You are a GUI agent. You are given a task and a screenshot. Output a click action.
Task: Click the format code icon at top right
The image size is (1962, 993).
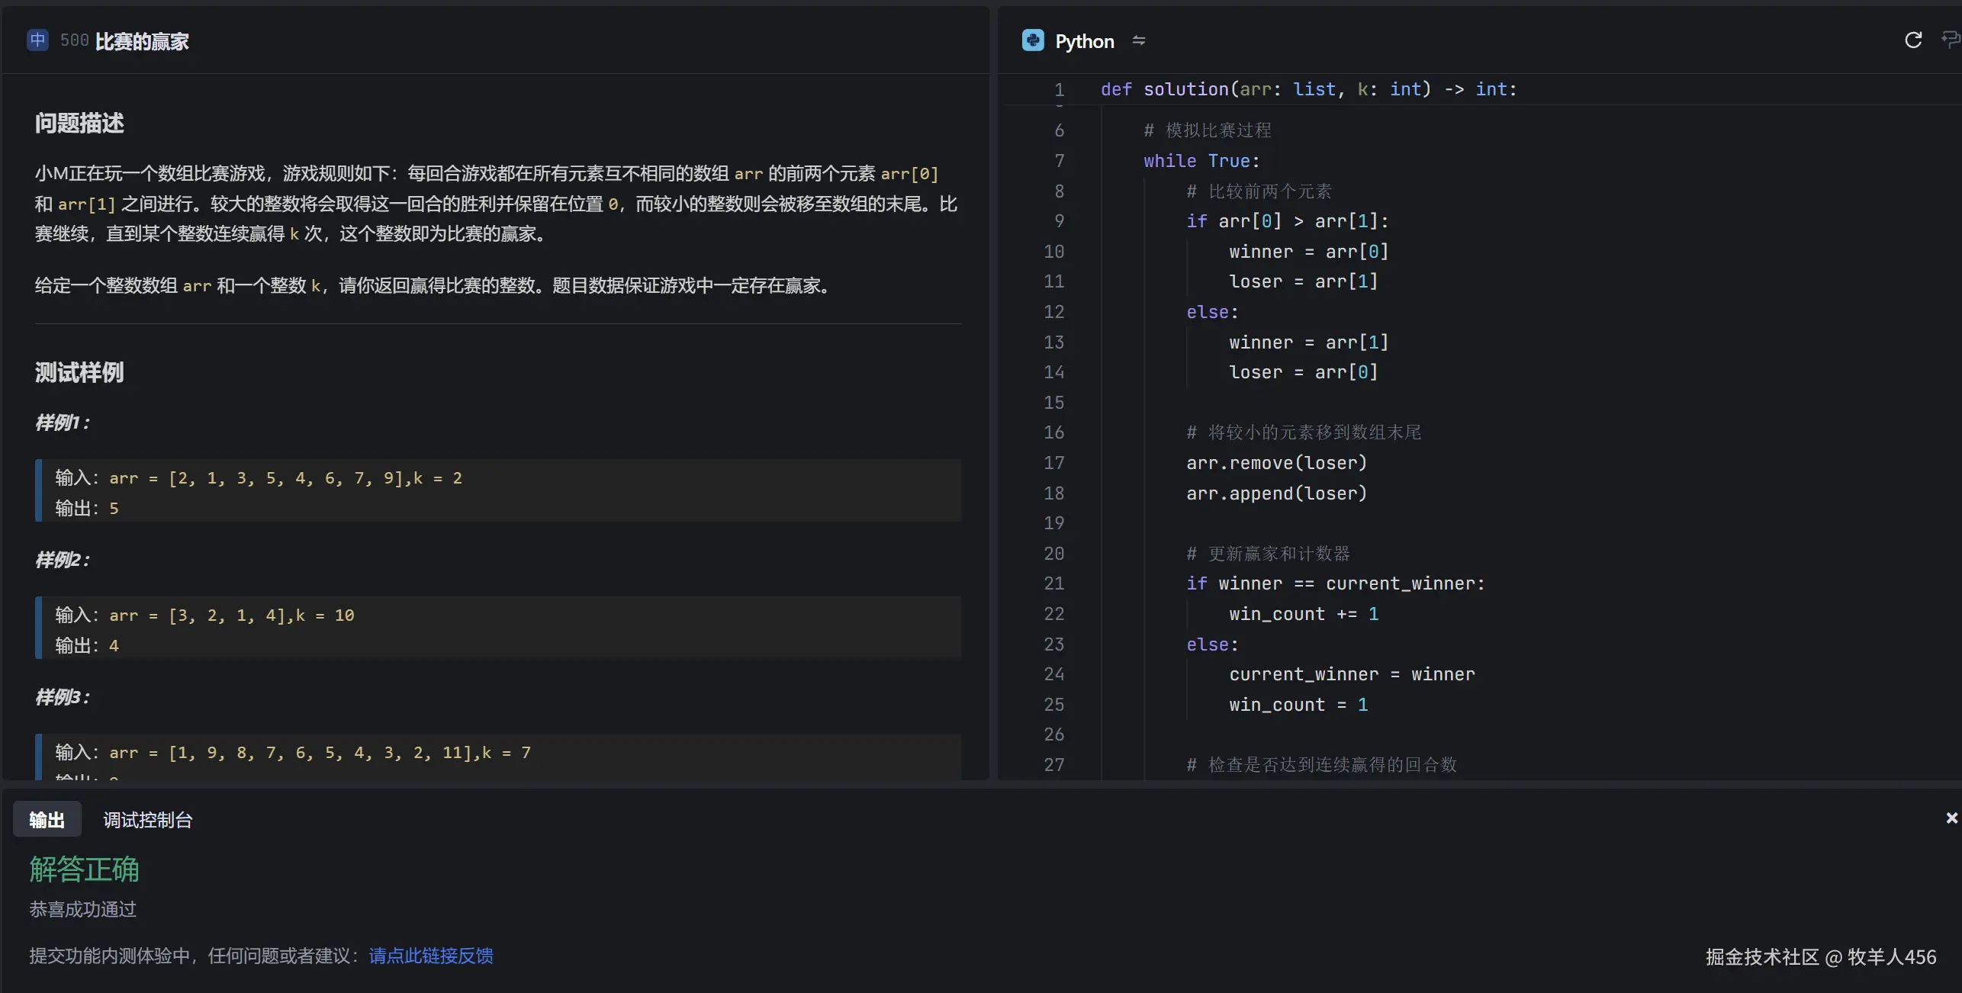(1950, 40)
